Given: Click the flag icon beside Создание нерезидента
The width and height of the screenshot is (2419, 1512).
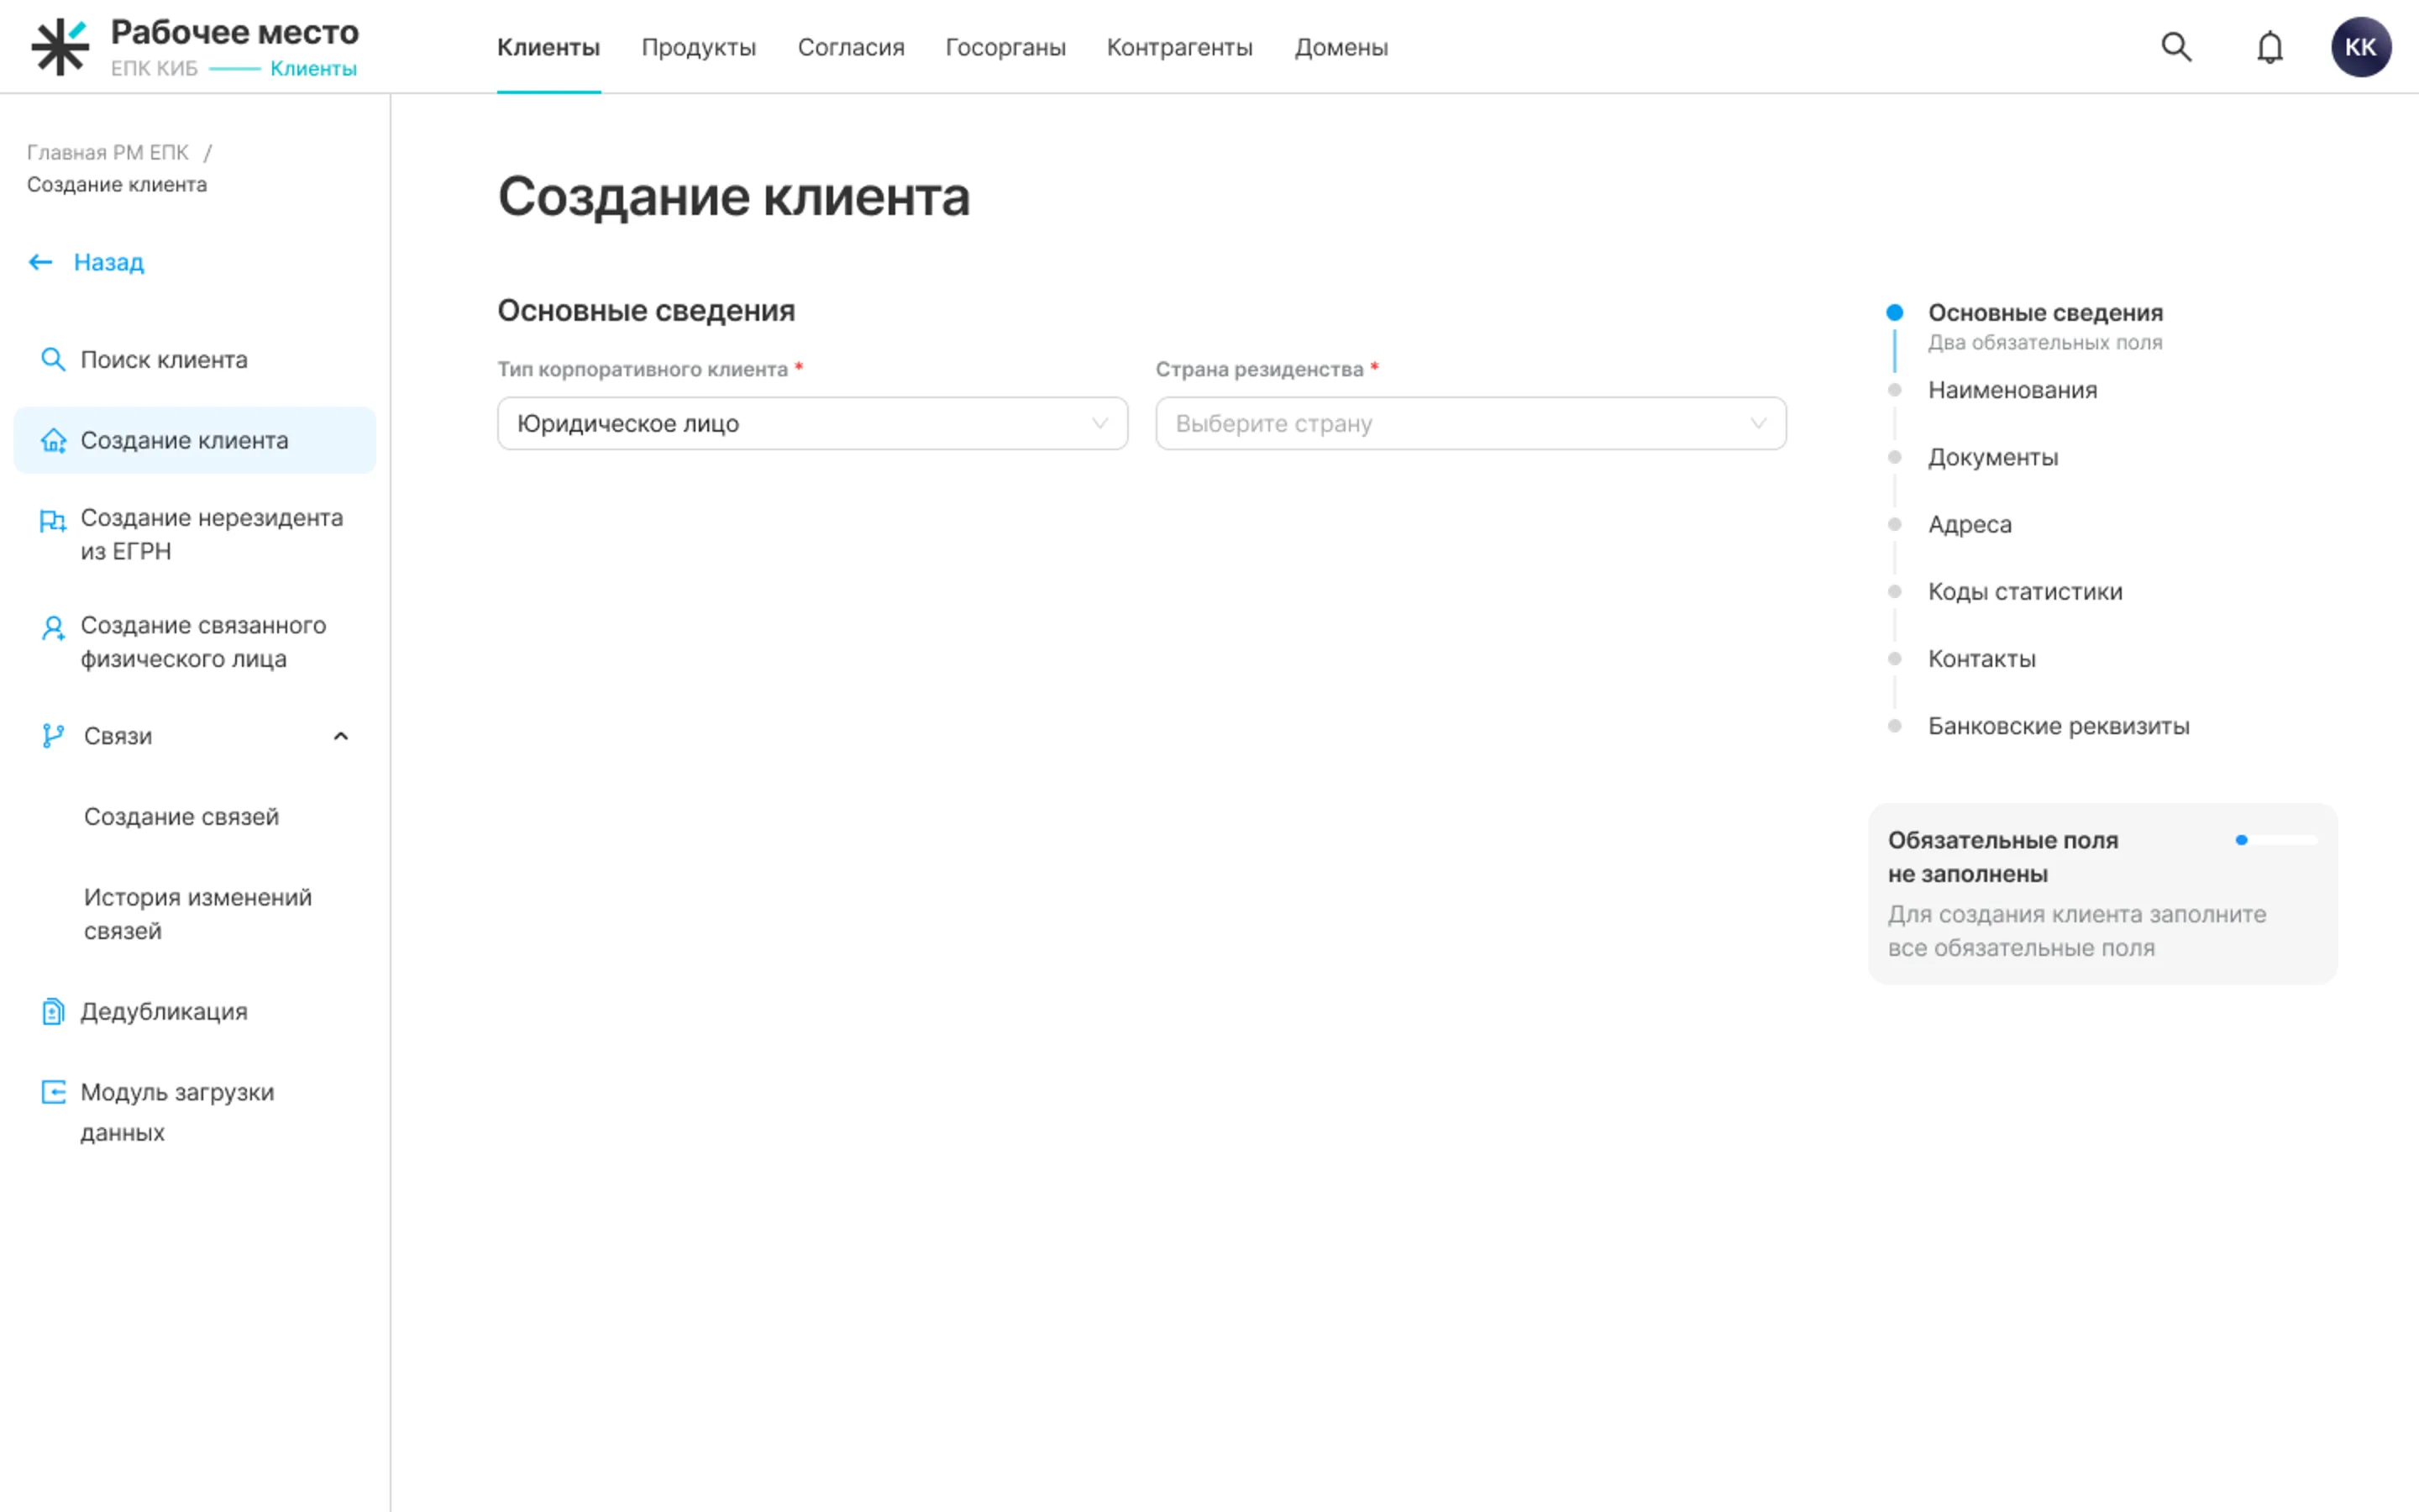Looking at the screenshot, I should (53, 521).
